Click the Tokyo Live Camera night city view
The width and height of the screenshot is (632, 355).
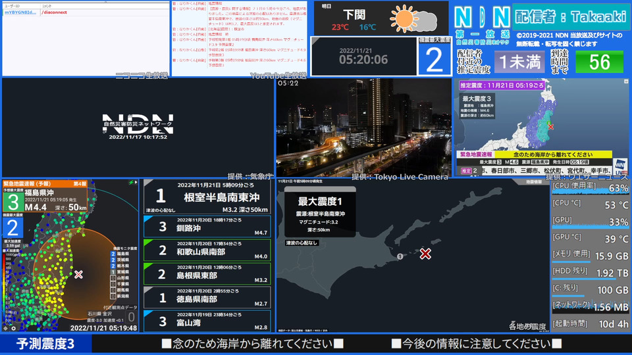pos(363,128)
